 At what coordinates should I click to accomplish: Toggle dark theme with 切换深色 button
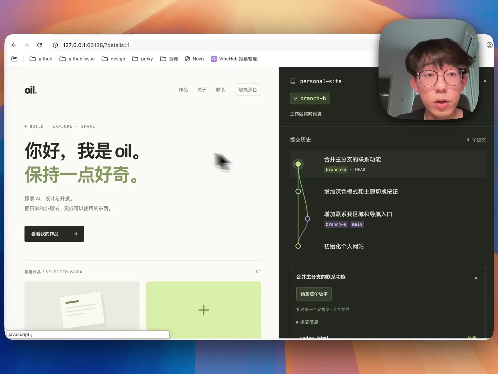(x=248, y=90)
